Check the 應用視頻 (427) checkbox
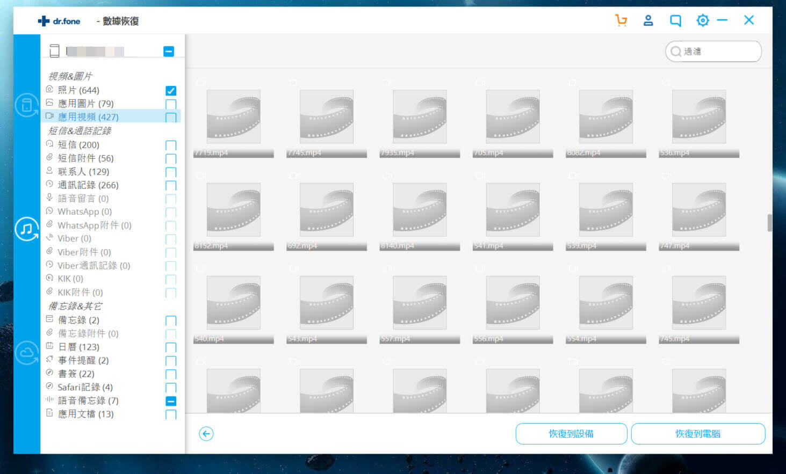786x474 pixels. point(171,118)
